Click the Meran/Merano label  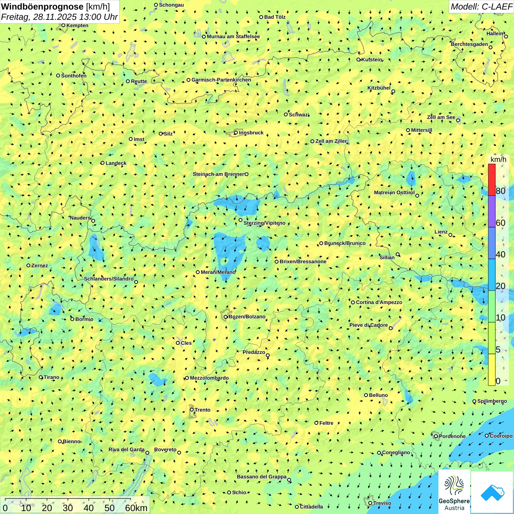[218, 272]
